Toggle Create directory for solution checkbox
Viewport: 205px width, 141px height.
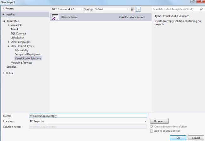pos(152,127)
